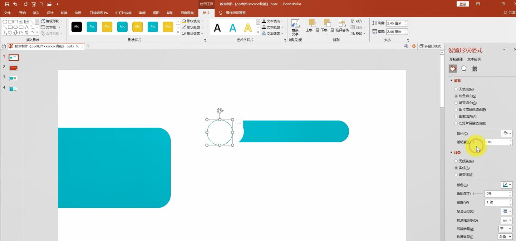The image size is (516, 241).
Task: Select 纯色填充 (Solid fill) option
Action: click(465, 96)
